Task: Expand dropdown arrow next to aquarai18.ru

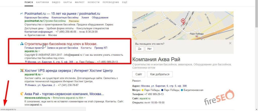Action: [x=42, y=75]
